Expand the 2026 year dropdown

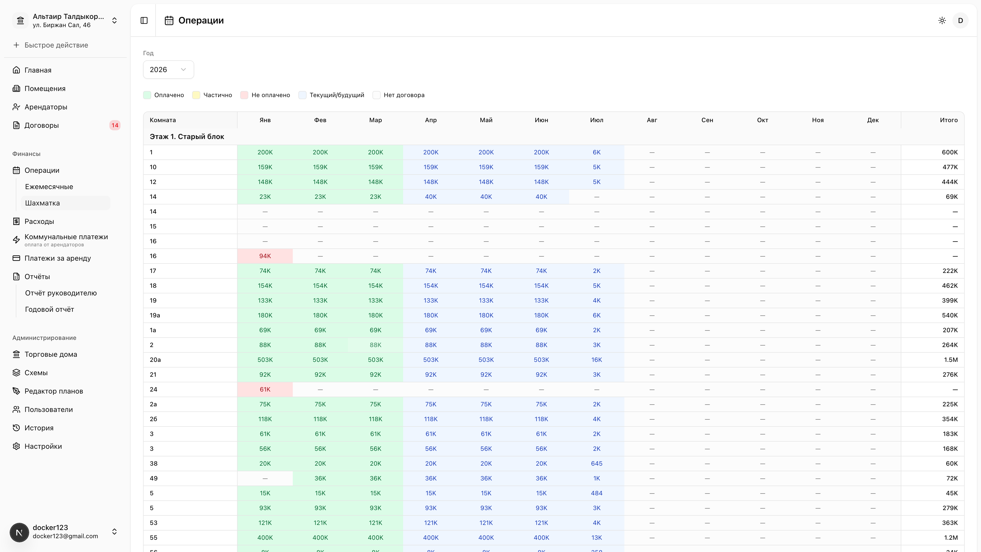pos(168,70)
